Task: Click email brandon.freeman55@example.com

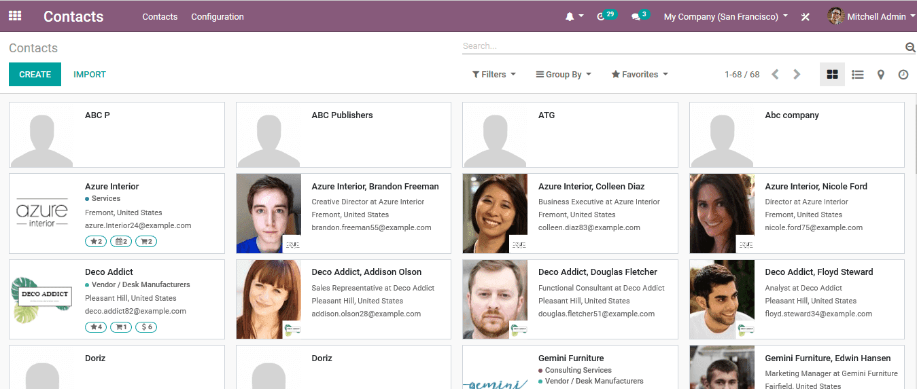Action: pyautogui.click(x=371, y=228)
